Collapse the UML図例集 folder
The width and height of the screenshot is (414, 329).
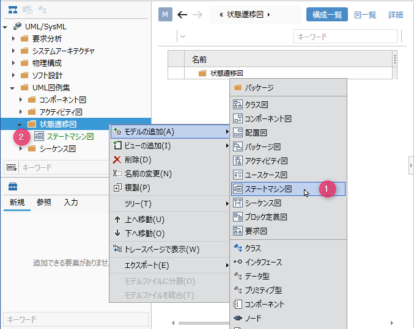click(x=12, y=88)
